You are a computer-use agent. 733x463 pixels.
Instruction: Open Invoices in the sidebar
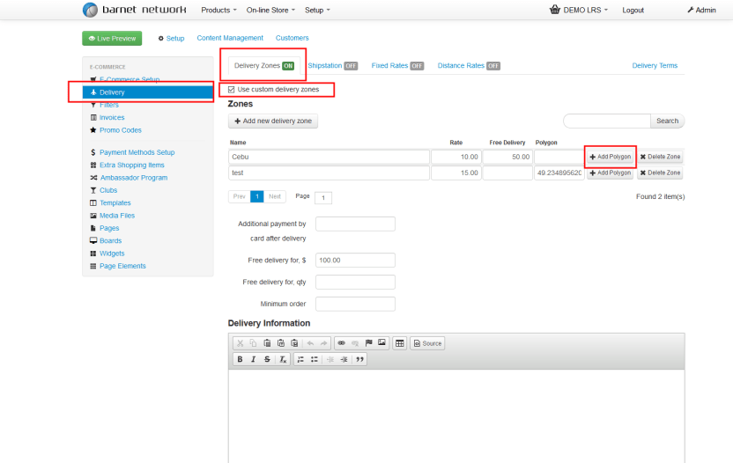tap(112, 118)
